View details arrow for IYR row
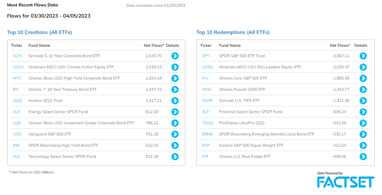The height and width of the screenshot is (195, 382). coord(363,157)
